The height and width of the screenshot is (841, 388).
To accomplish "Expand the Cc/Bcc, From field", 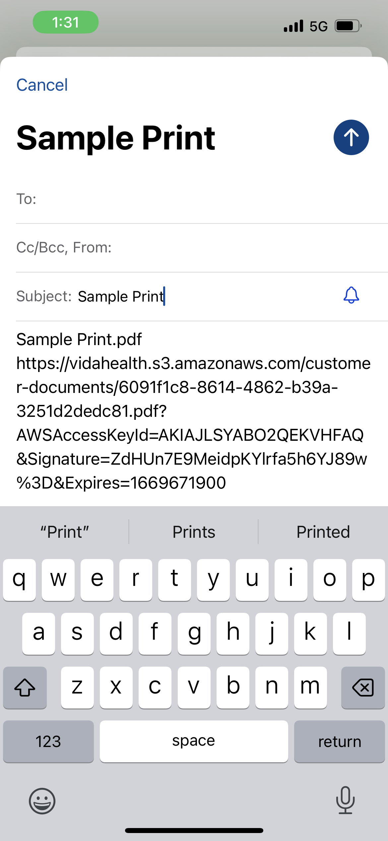I will point(199,248).
